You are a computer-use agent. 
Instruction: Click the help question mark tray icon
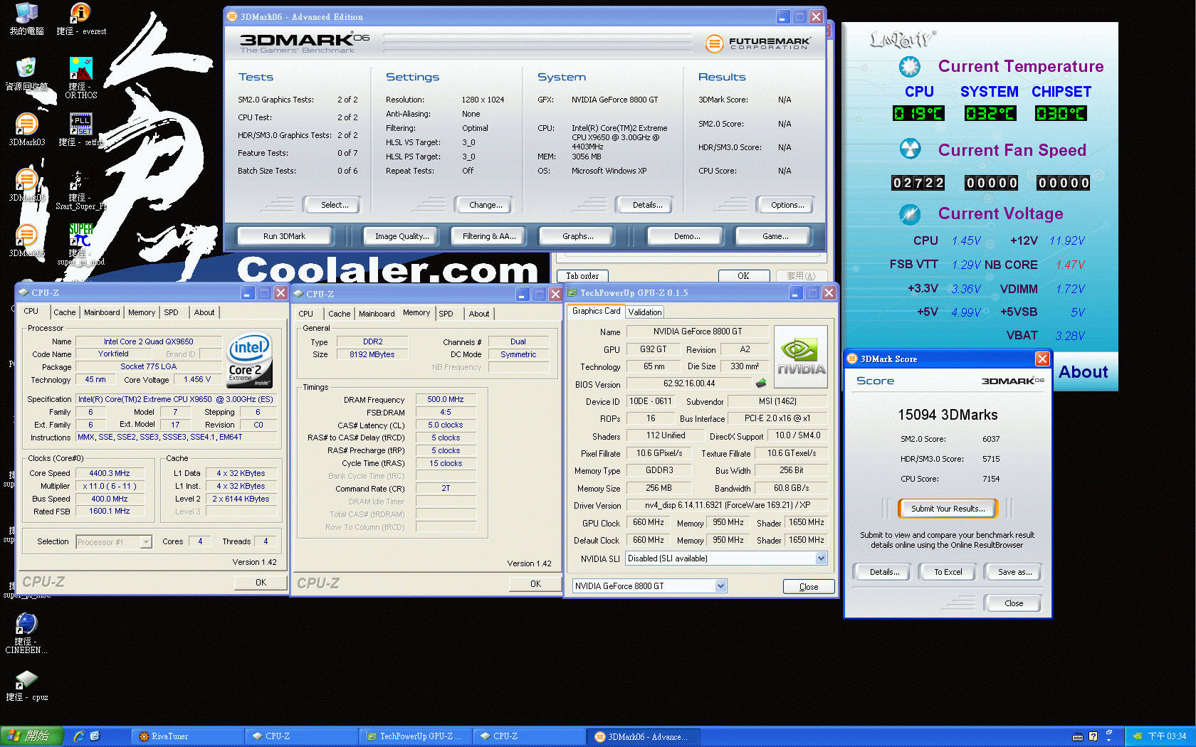pos(1093,736)
